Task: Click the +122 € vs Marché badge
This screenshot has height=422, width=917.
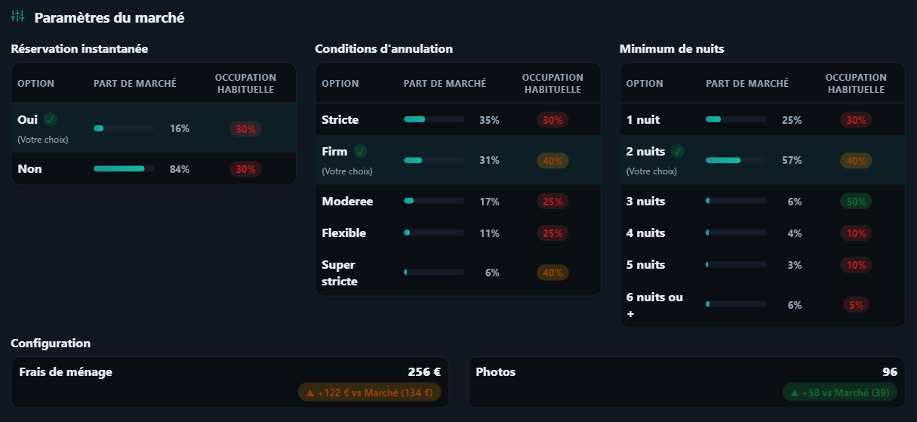Action: tap(369, 393)
